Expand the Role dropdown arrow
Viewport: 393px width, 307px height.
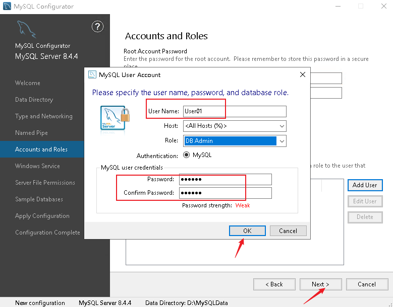click(282, 141)
